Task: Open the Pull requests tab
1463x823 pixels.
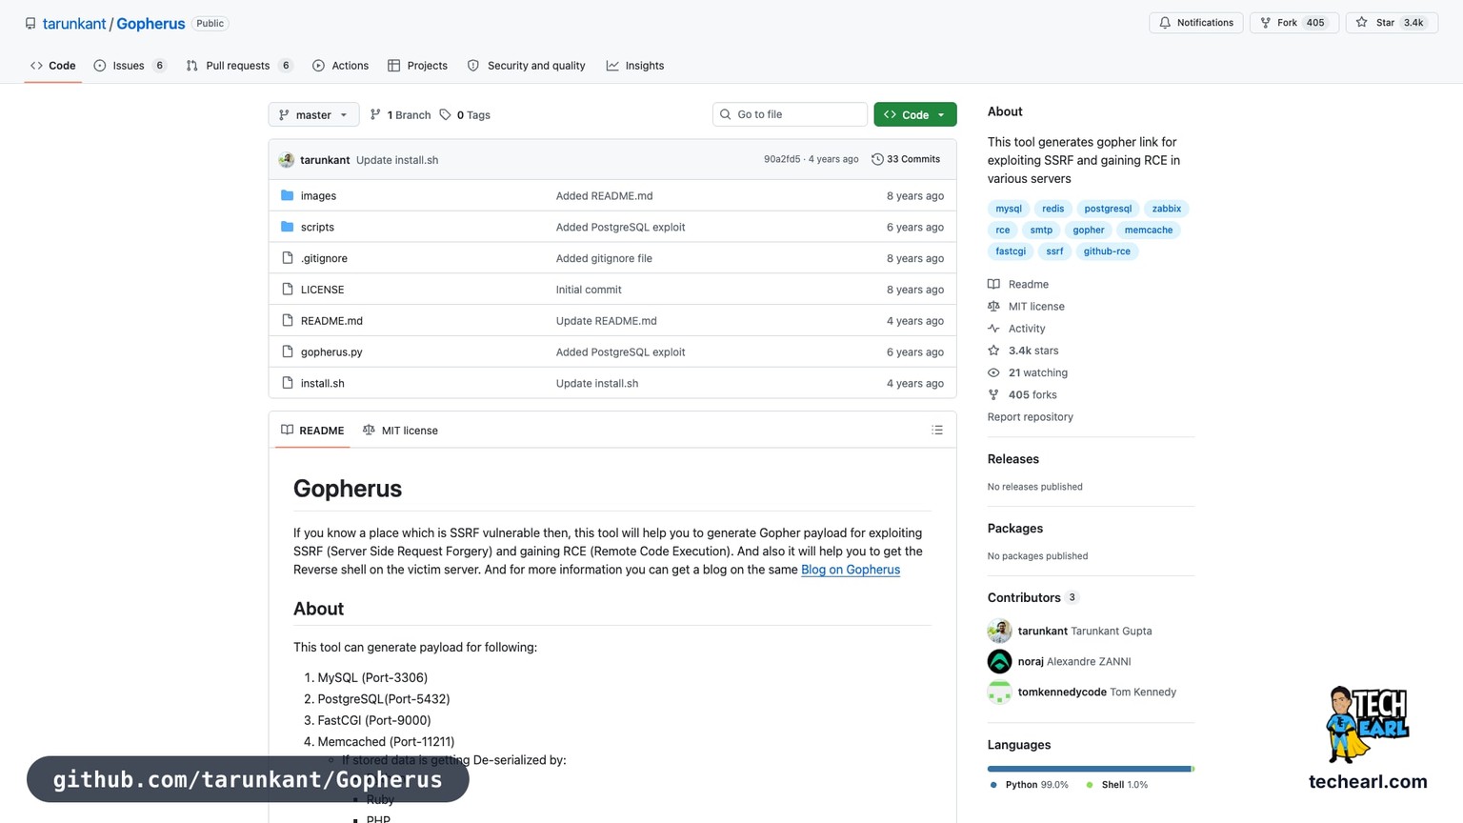Action: click(x=239, y=66)
